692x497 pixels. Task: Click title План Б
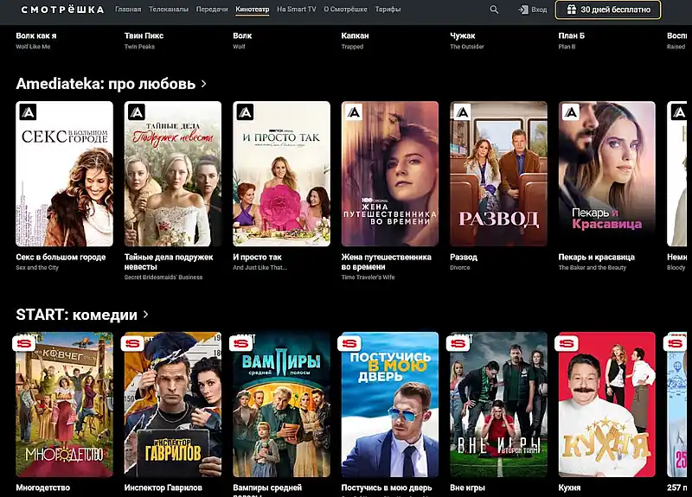coord(572,35)
